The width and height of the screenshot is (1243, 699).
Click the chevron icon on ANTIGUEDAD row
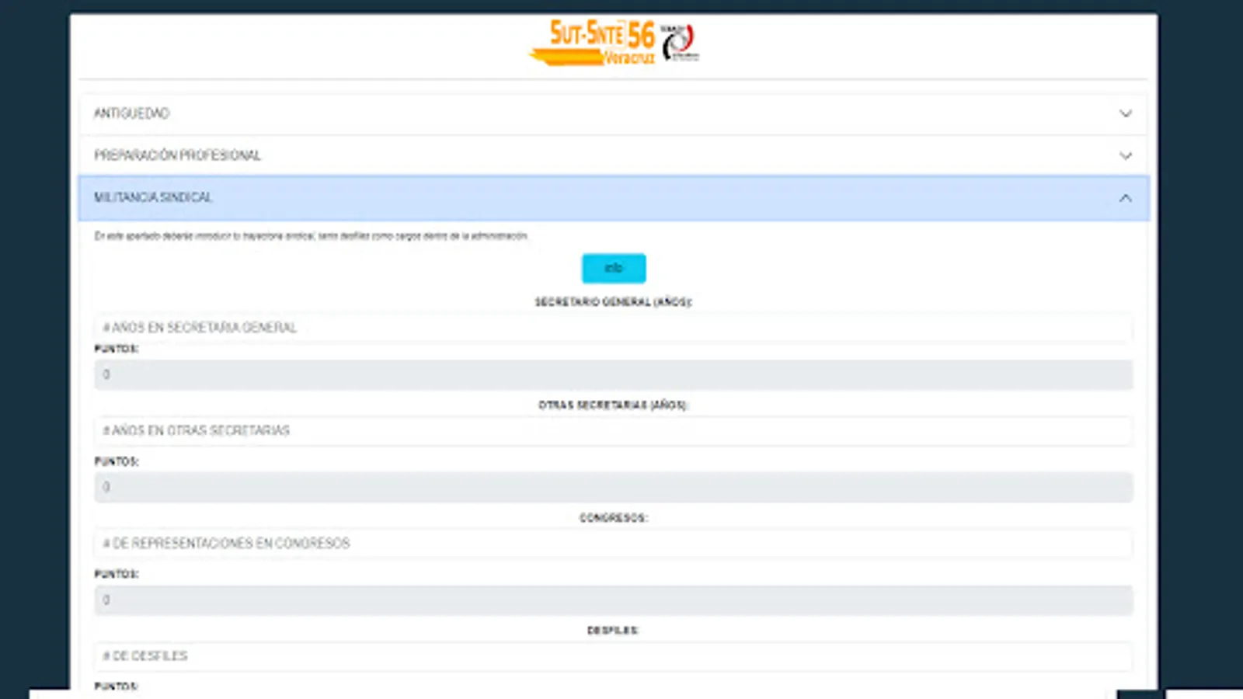click(1126, 113)
